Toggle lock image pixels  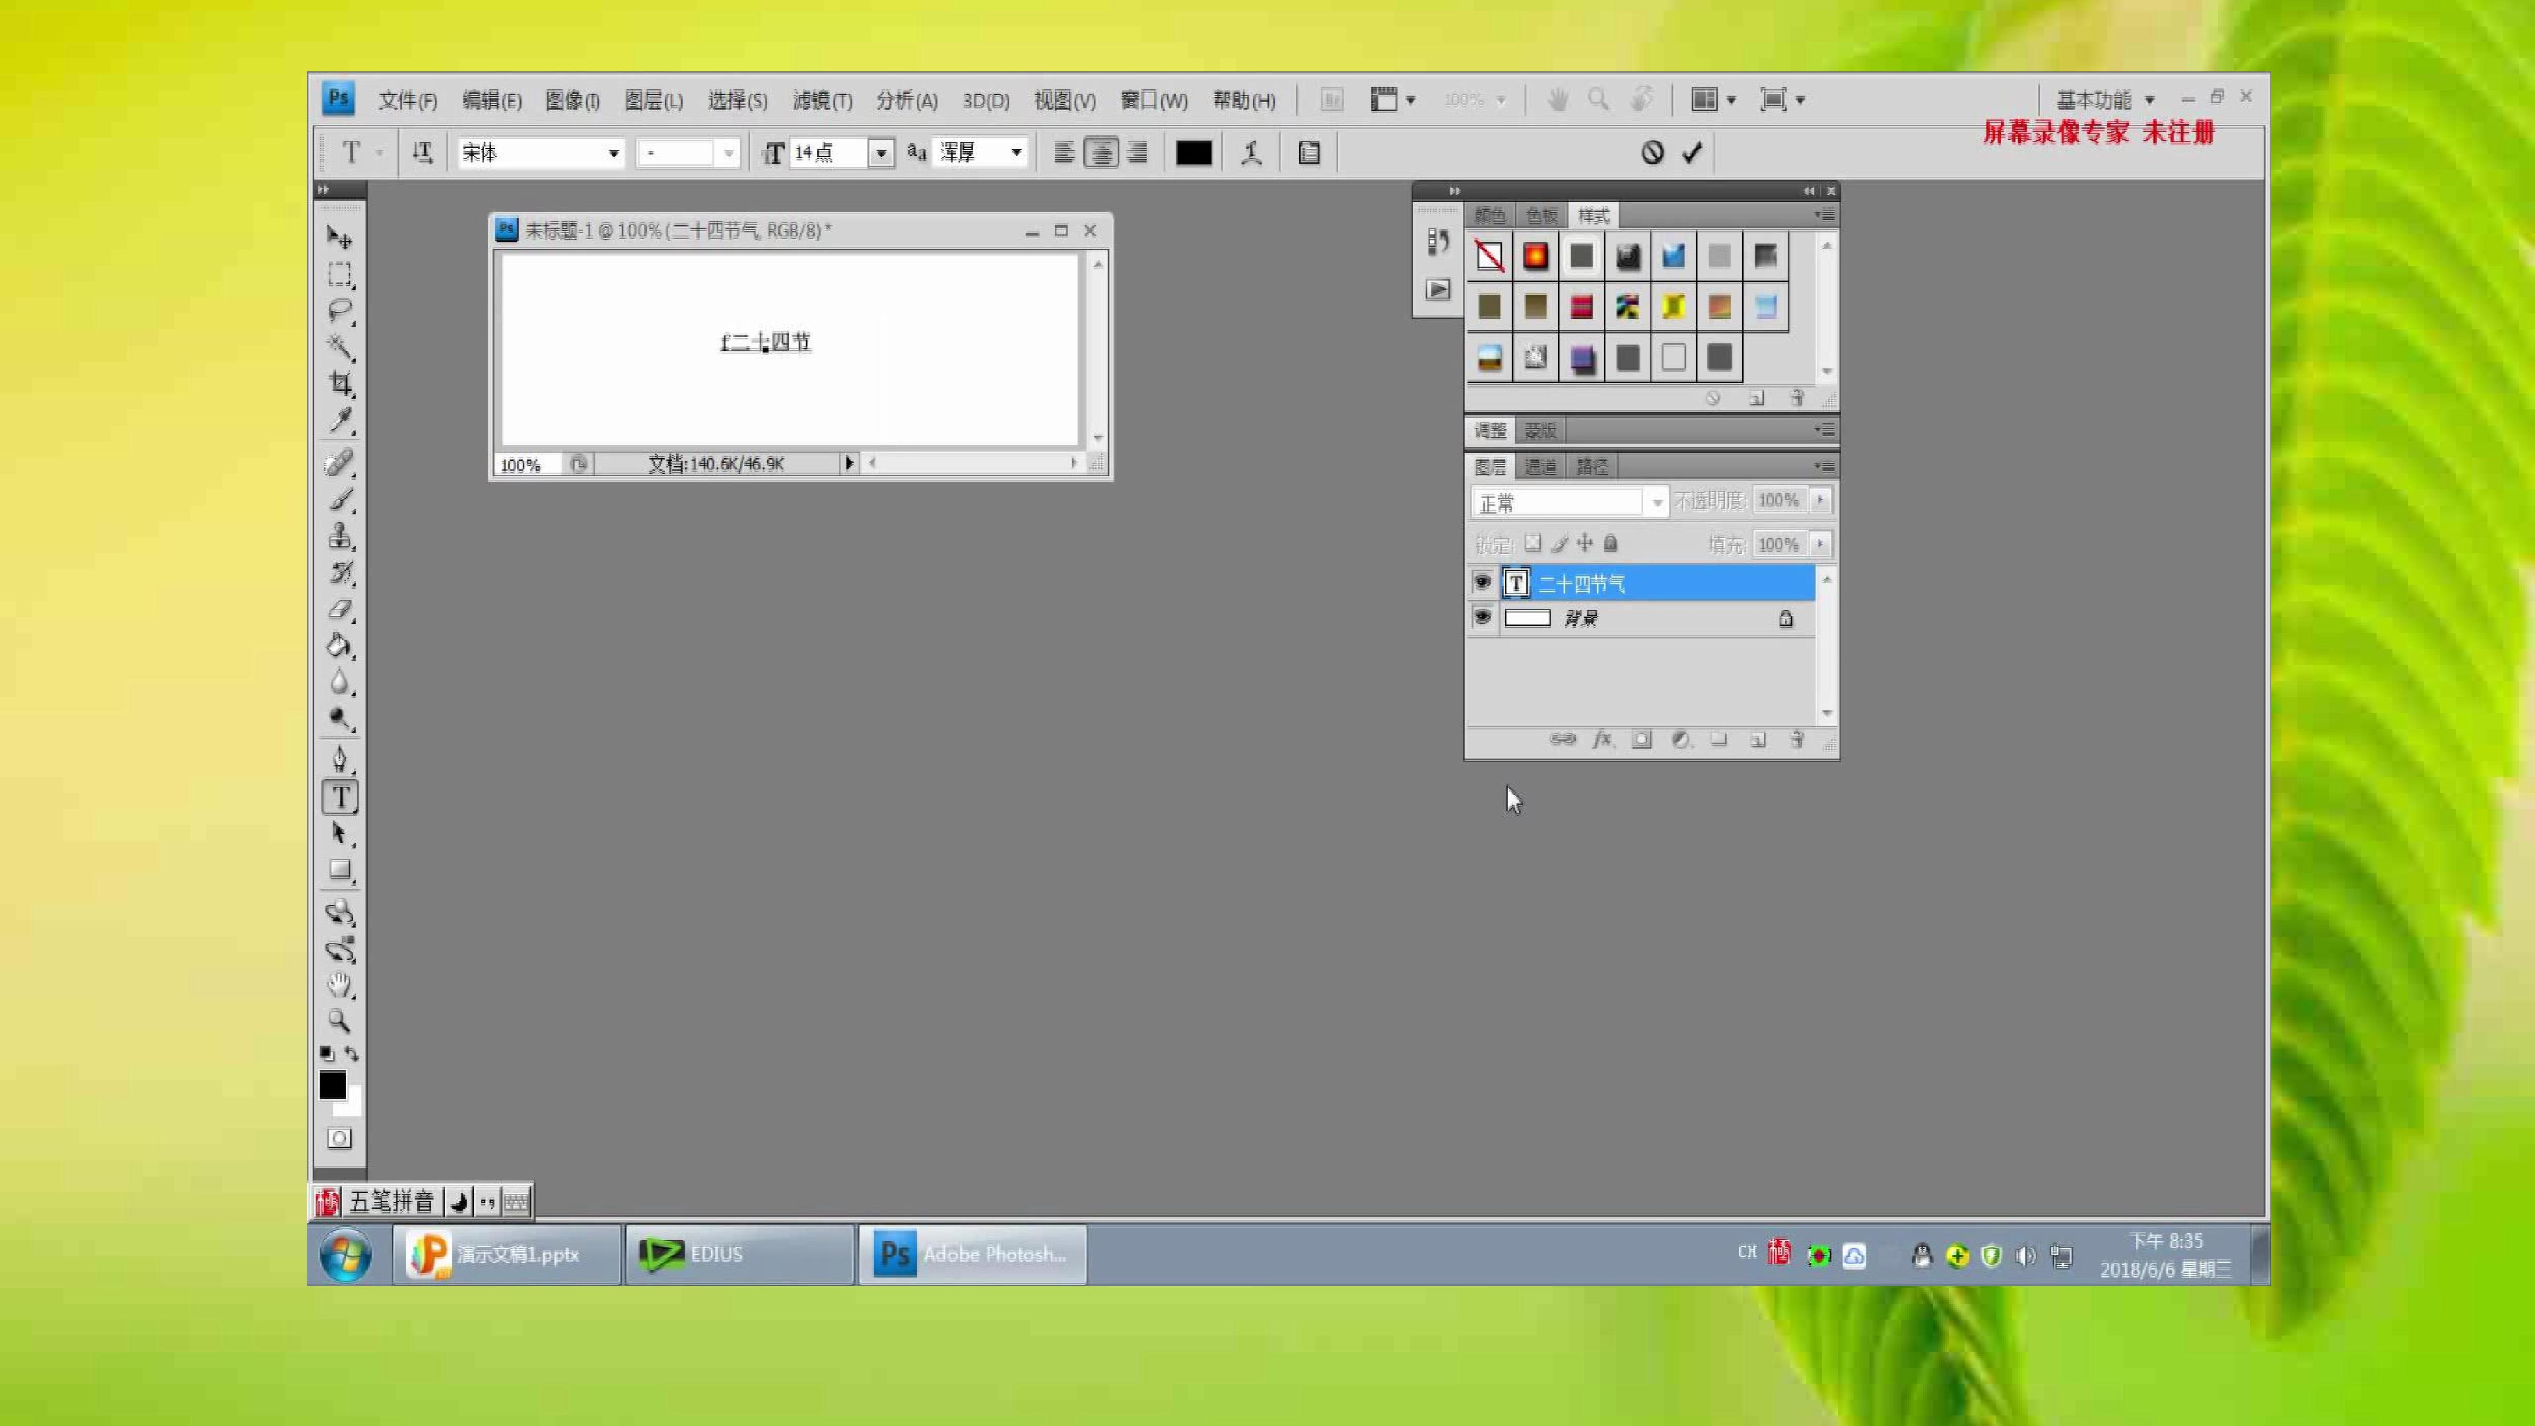click(x=1559, y=543)
